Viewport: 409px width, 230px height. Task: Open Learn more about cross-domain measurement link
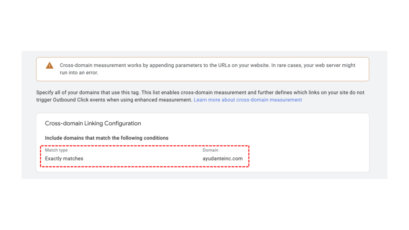(248, 100)
